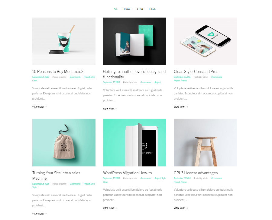Open the wooden stool thumbnail
Viewport: 272px width, 220px height.
[205, 143]
